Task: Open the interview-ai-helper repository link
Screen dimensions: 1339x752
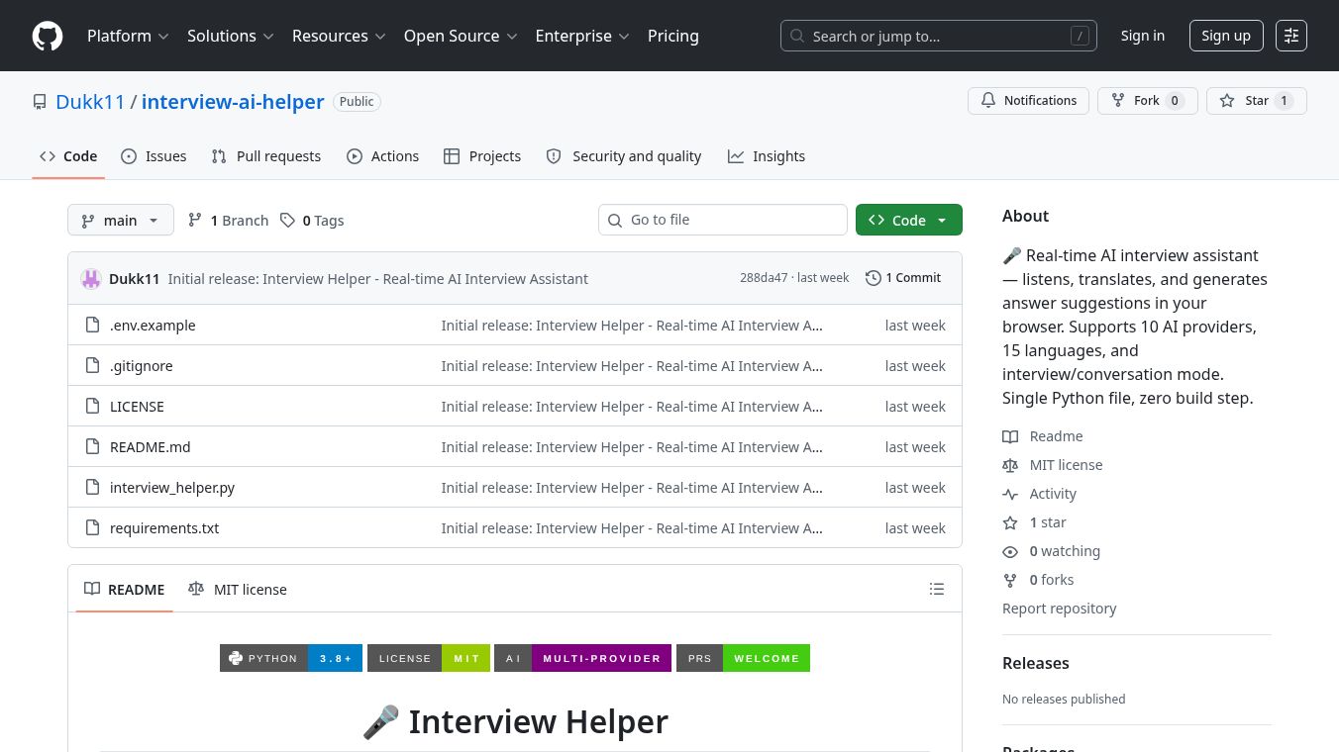Action: [233, 102]
